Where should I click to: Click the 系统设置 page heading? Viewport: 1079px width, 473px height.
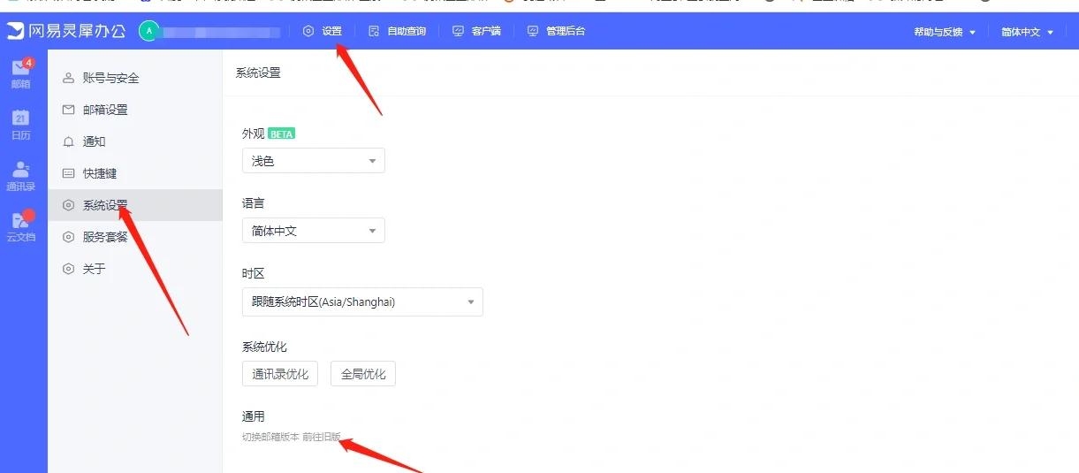click(x=258, y=72)
